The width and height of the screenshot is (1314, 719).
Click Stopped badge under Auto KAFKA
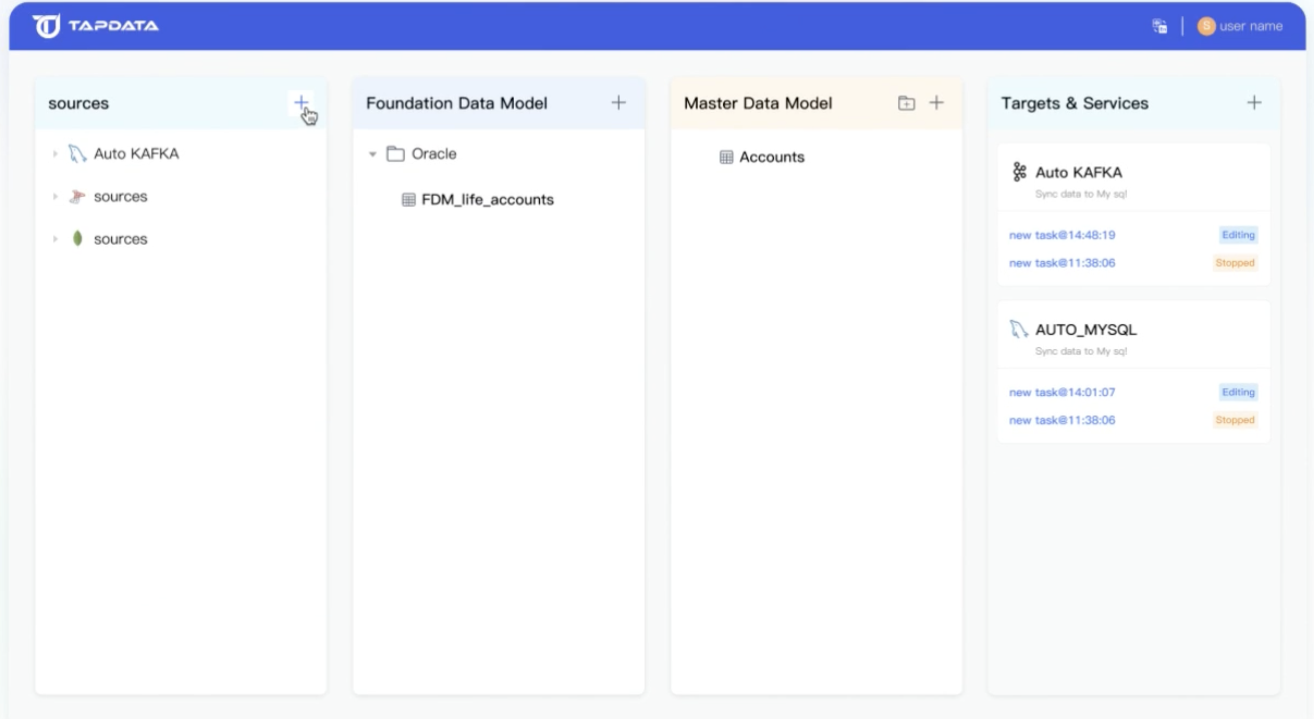pyautogui.click(x=1235, y=263)
